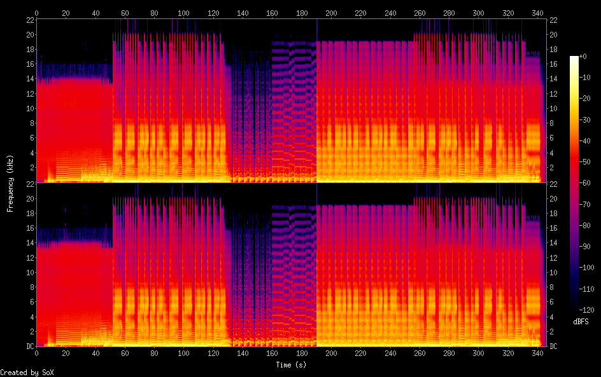
Task: Click the upper channel's top-right "22" kHz tick
Action: point(553,20)
